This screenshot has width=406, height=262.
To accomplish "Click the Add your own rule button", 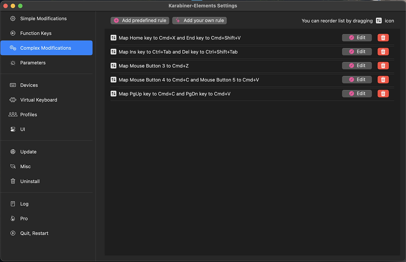I will click(x=200, y=20).
